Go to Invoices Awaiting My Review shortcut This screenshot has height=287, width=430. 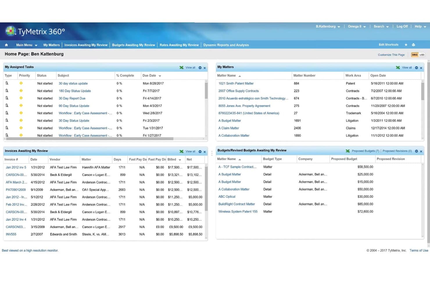click(x=86, y=45)
